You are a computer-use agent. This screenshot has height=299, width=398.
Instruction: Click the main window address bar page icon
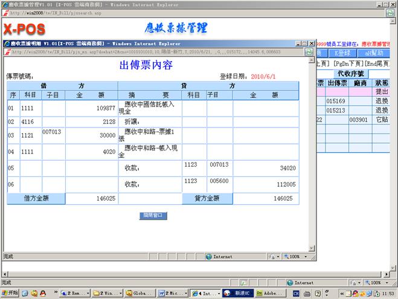(6, 13)
